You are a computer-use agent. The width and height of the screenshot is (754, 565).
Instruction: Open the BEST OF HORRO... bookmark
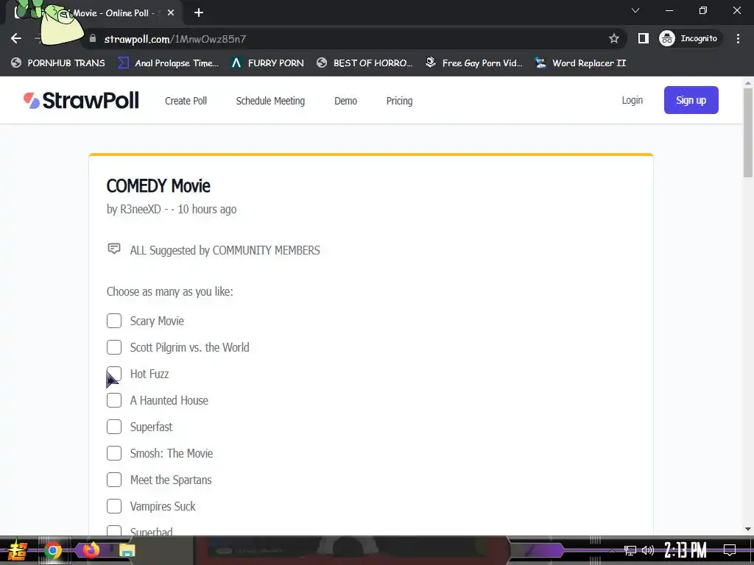click(364, 63)
